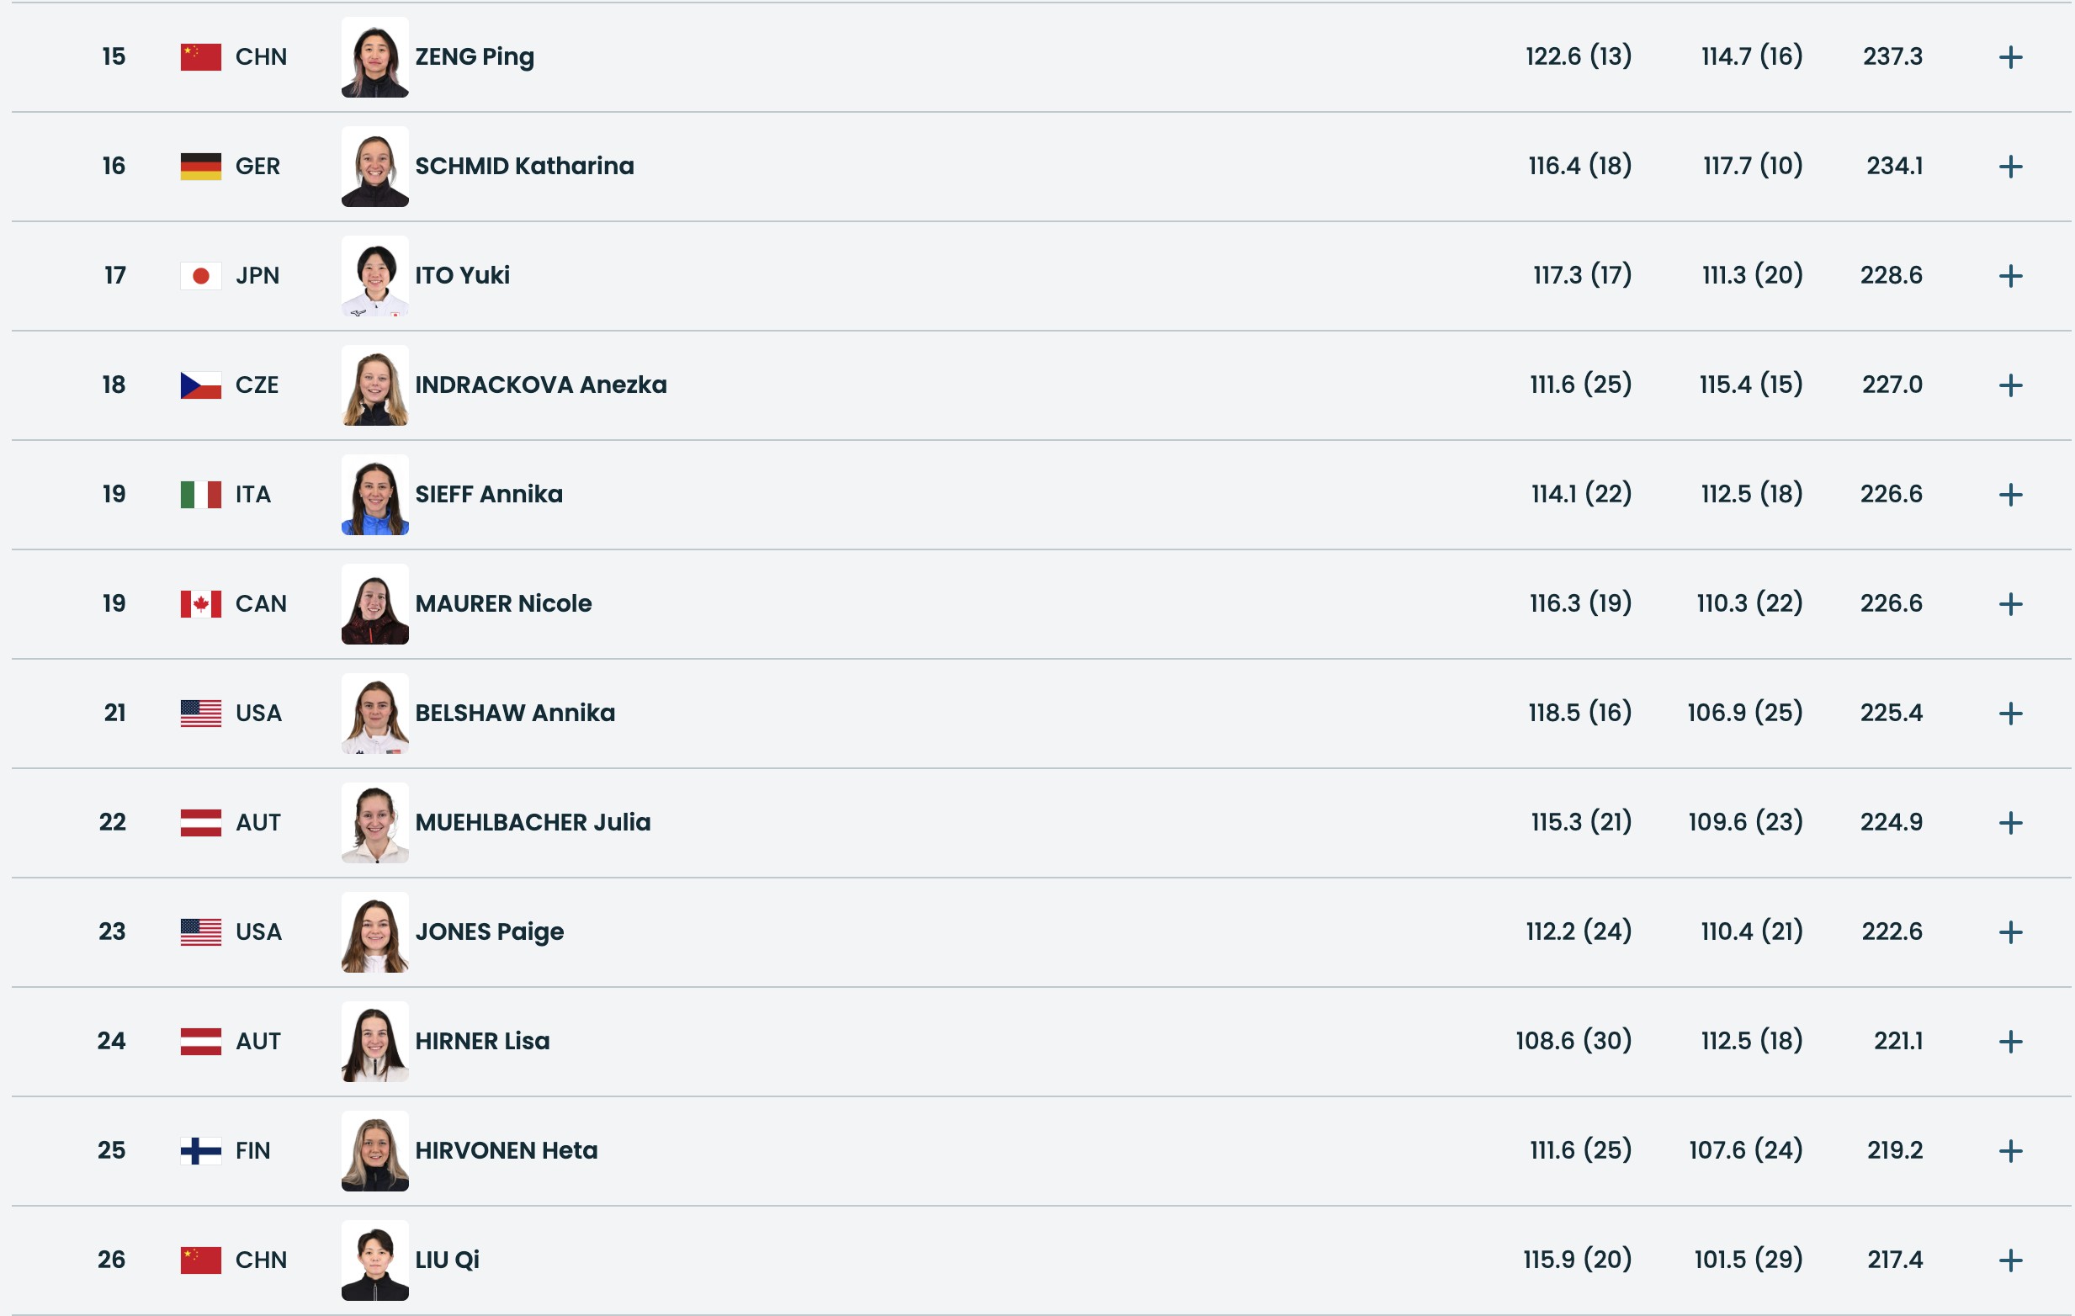
Task: Click LIU Qi's portrait photo
Action: (374, 1260)
